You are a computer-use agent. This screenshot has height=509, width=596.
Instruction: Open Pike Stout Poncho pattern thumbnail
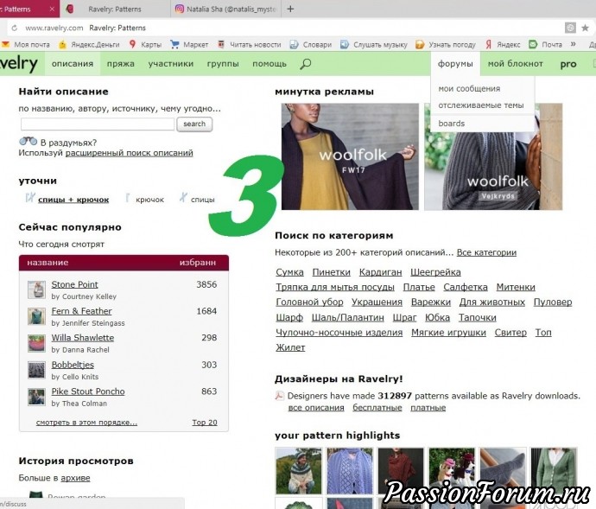36,397
